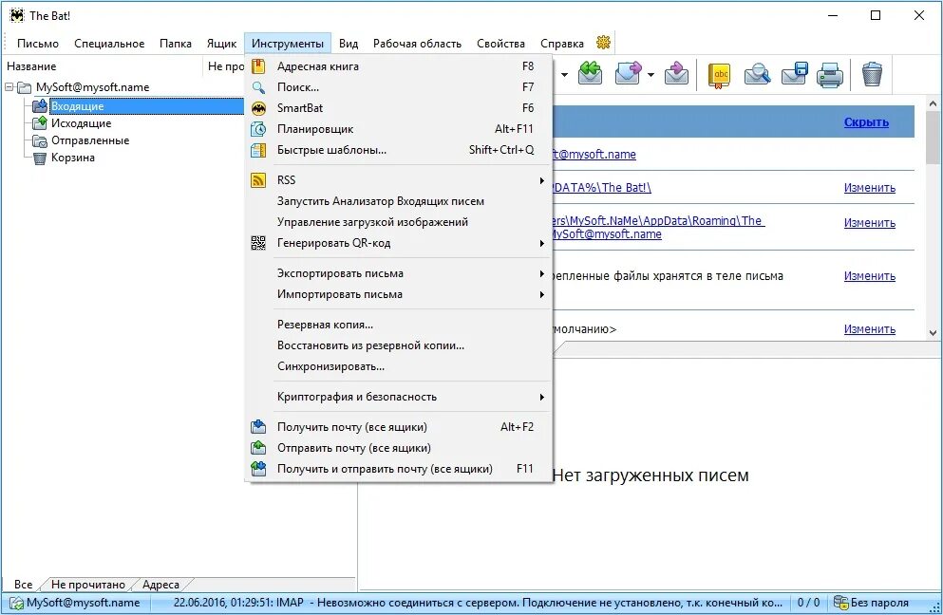Viewport: 943px width, 615px height.
Task: Switch to the Не прочитано tab
Action: click(87, 585)
